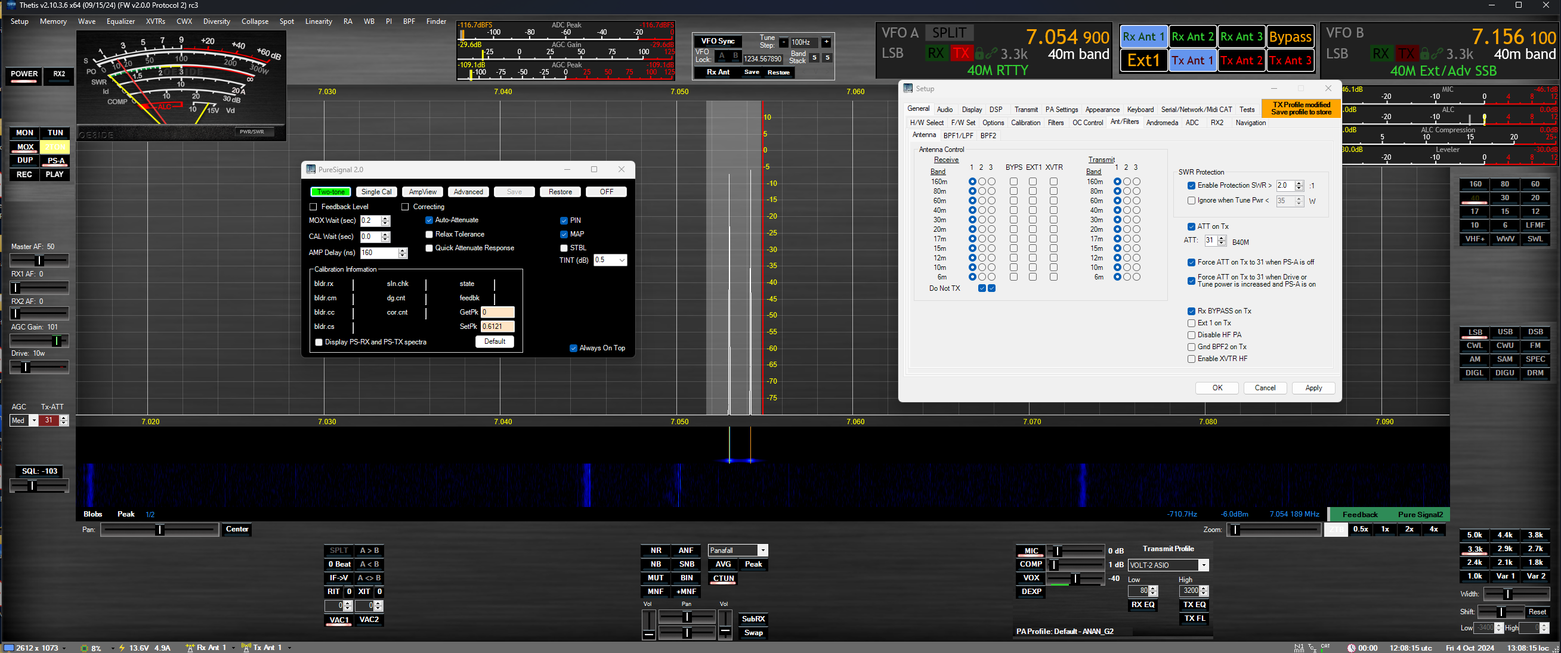This screenshot has width=1561, height=653.
Task: Open the Panafall display mode dropdown
Action: [x=738, y=550]
